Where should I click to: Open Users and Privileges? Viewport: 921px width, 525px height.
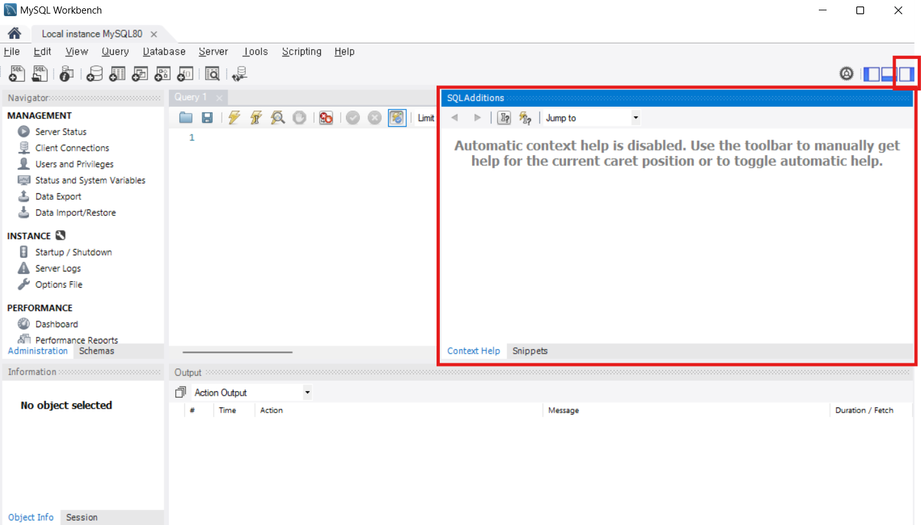74,164
